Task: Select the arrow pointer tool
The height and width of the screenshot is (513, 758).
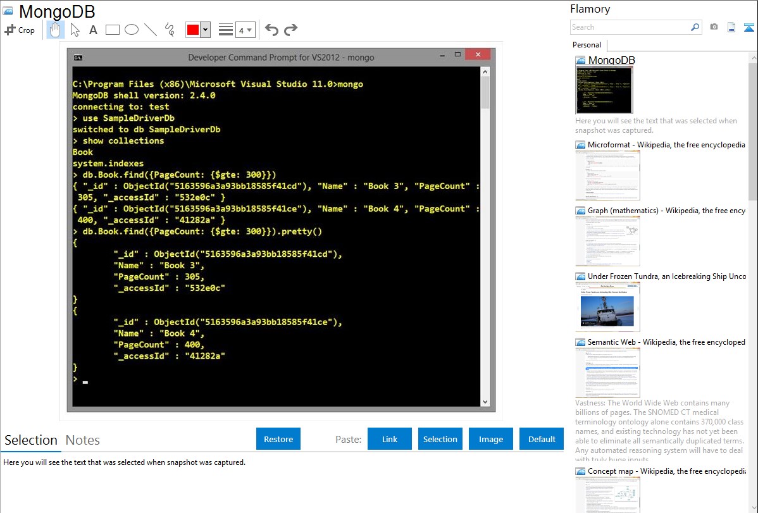Action: pyautogui.click(x=75, y=30)
